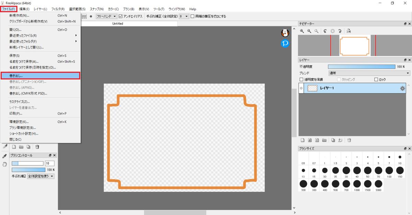Viewport: 412px width, 215px height.
Task: Open the 全体設定を使う dropdown
Action: [41, 176]
